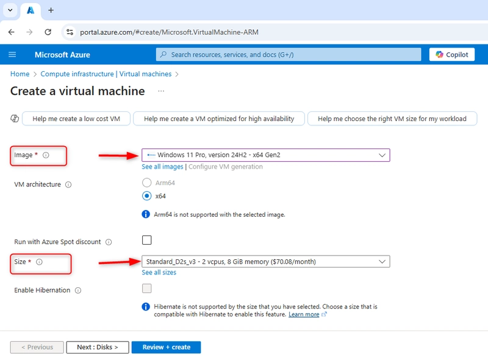
Task: Show info tooltip for VM architecture
Action: click(68, 184)
